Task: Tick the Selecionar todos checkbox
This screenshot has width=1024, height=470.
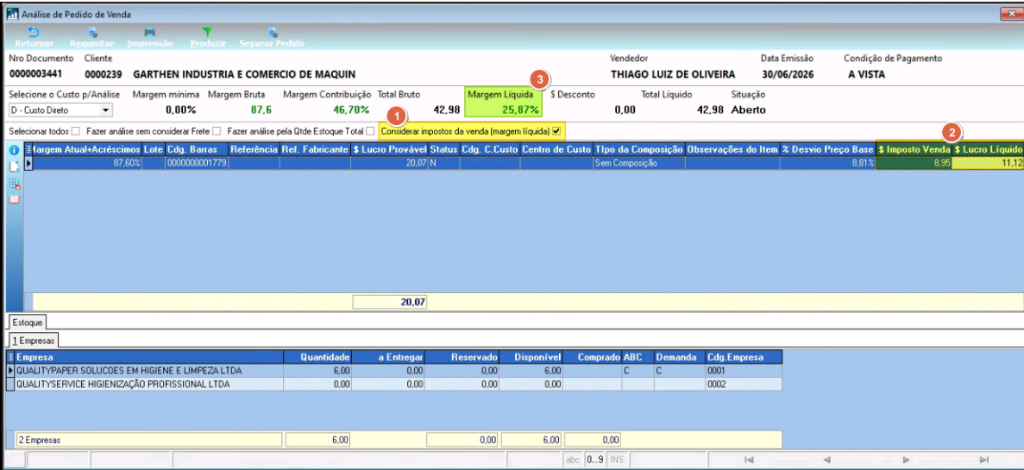Action: click(x=75, y=131)
